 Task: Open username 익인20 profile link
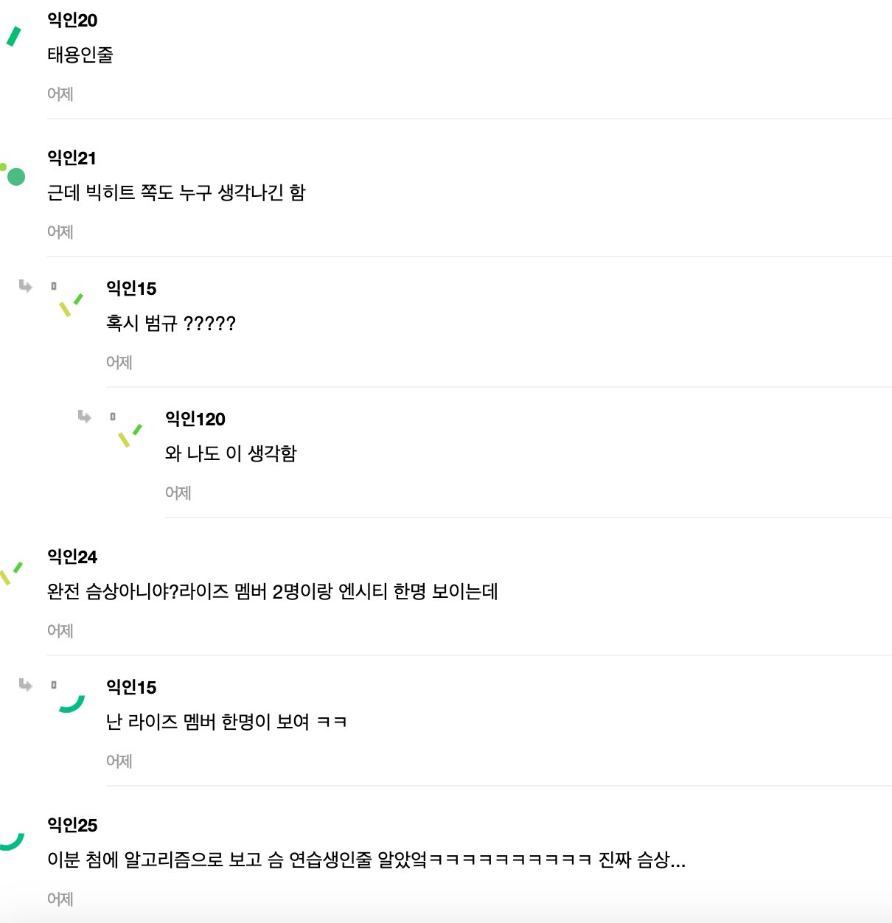coord(72,21)
